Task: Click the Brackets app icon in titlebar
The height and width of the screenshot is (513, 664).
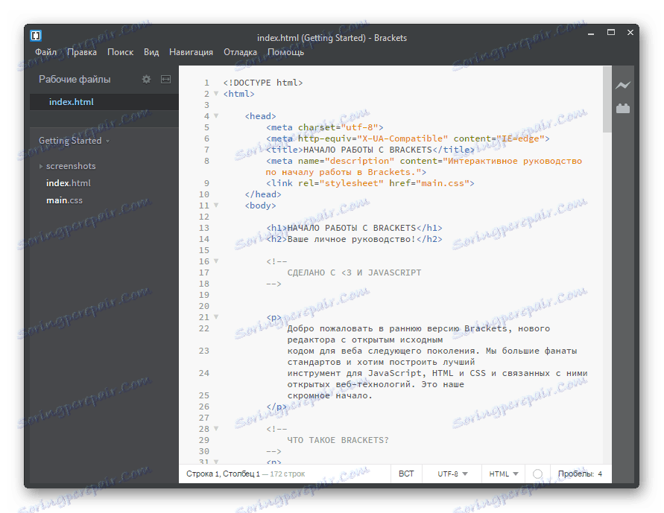Action: coord(36,35)
